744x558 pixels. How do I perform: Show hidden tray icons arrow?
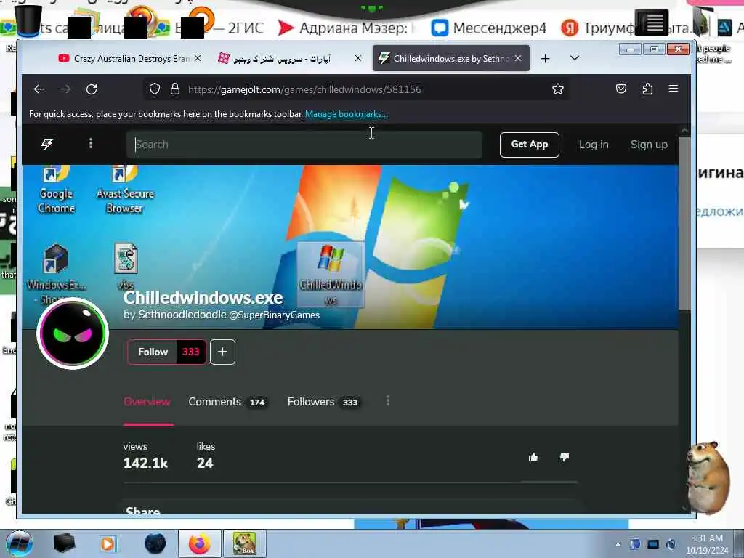click(618, 544)
